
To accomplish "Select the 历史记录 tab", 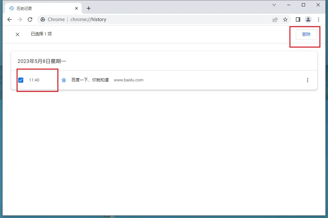I will (38, 8).
